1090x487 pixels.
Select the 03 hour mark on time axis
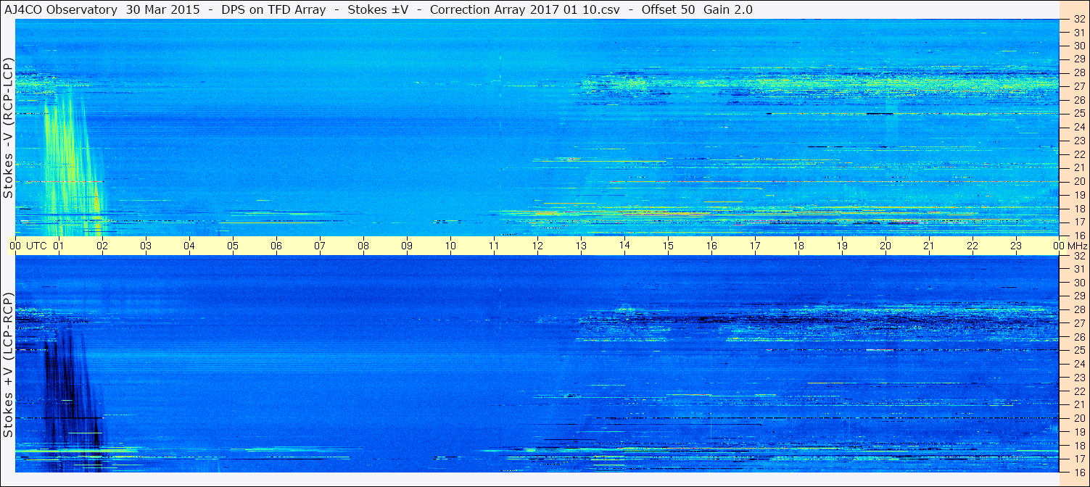click(146, 246)
